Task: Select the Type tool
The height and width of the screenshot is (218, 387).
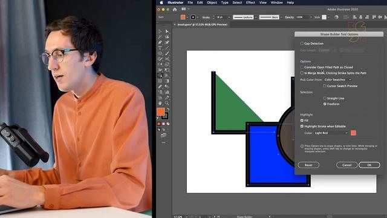Action: click(160, 48)
